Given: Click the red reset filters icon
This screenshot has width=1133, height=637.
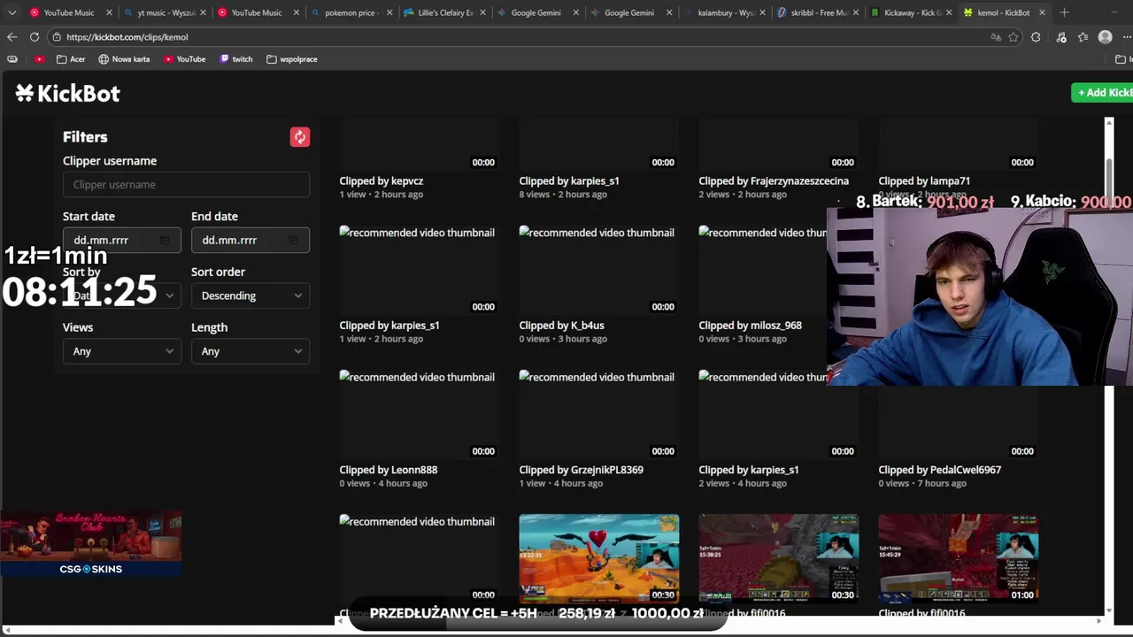Looking at the screenshot, I should [300, 137].
